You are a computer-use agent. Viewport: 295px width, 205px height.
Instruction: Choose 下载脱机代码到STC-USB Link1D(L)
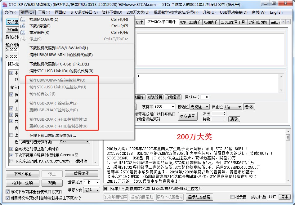coord(77,64)
